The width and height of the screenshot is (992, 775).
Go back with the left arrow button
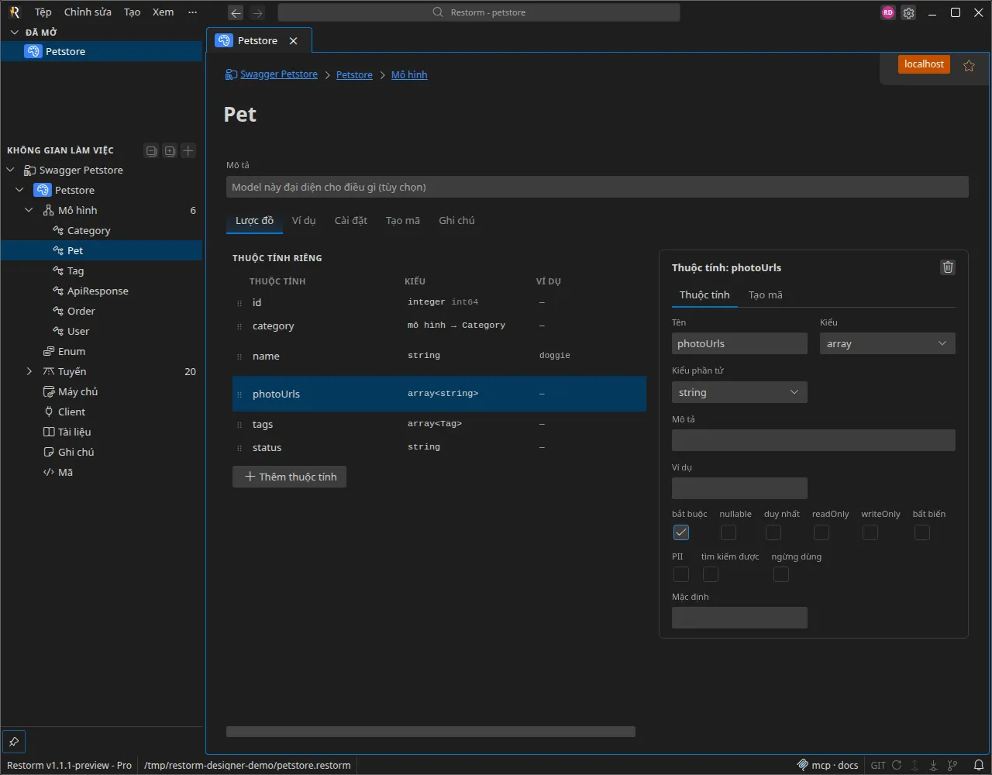click(x=236, y=12)
